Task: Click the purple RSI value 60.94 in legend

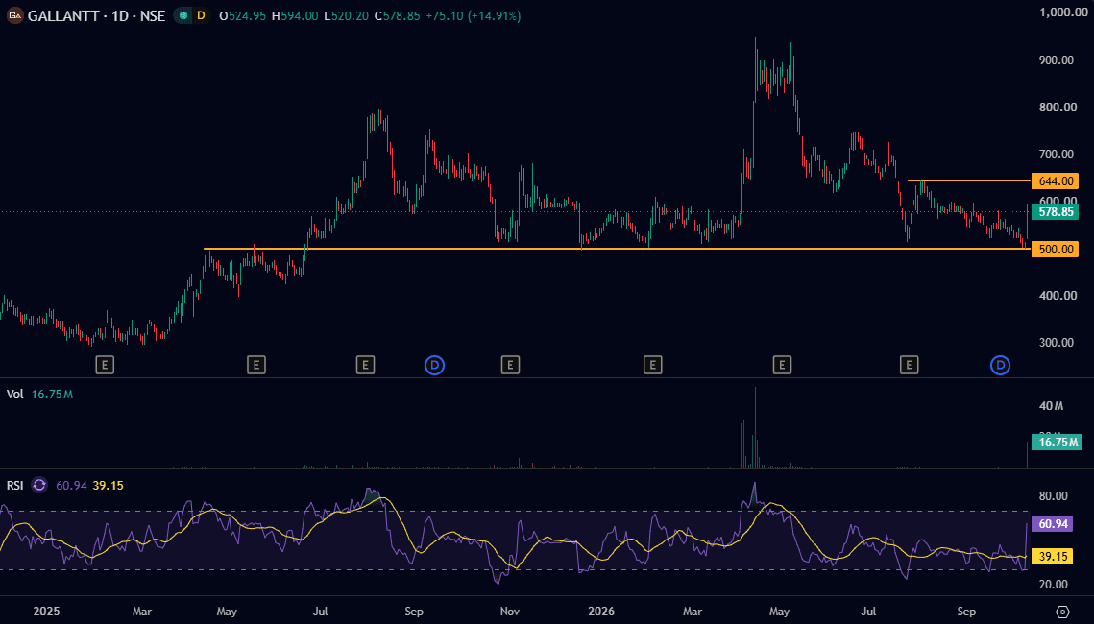Action: click(71, 485)
